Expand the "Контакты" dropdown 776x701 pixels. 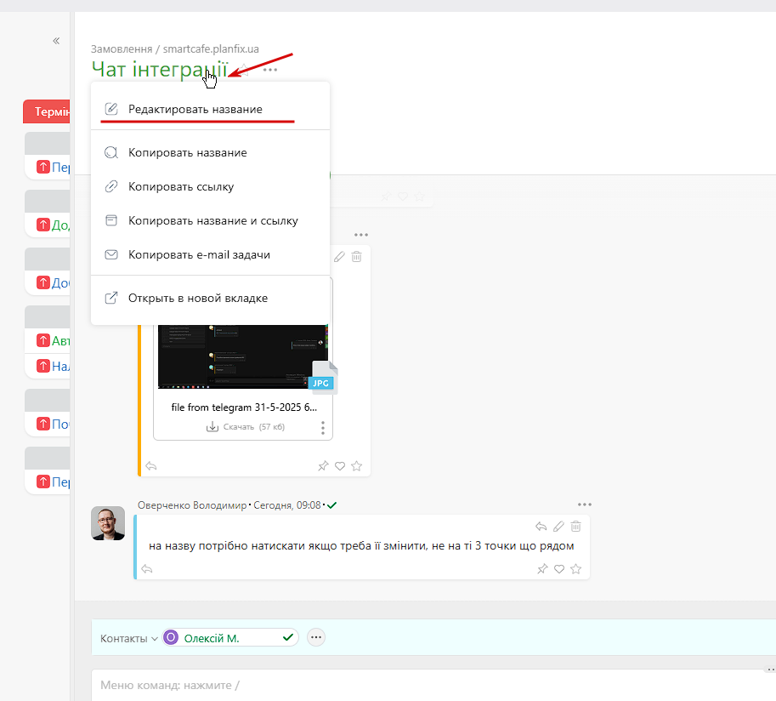point(129,639)
